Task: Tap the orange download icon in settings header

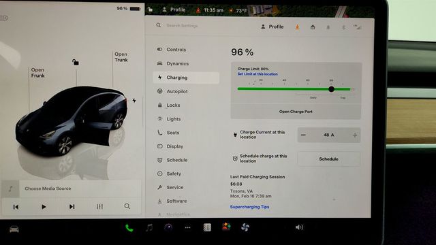Action: [x=297, y=27]
